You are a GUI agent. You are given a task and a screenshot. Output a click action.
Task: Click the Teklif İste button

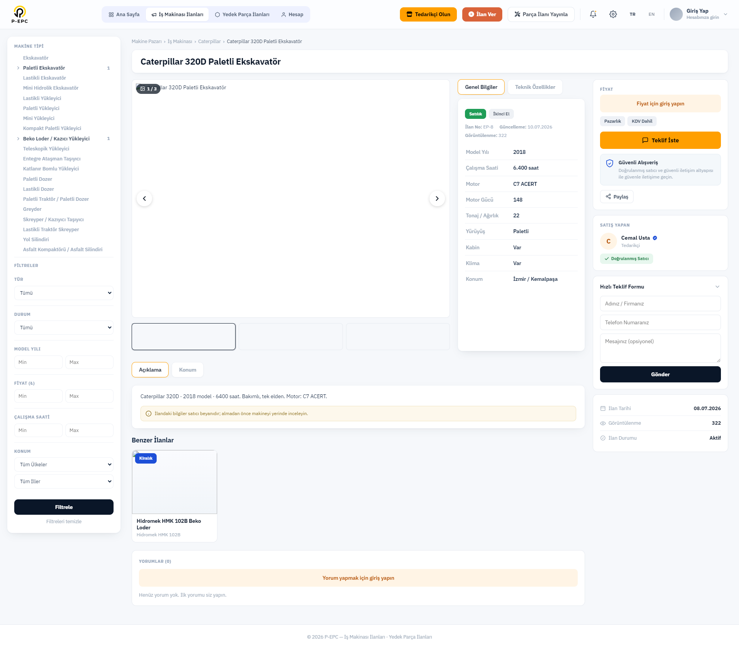[660, 140]
